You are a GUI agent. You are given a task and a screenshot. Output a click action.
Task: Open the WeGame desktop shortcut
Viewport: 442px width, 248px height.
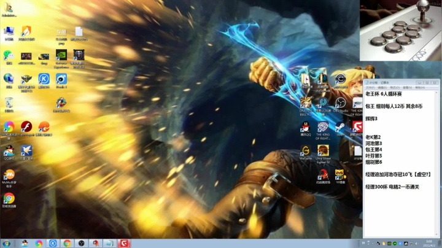[x=306, y=153]
